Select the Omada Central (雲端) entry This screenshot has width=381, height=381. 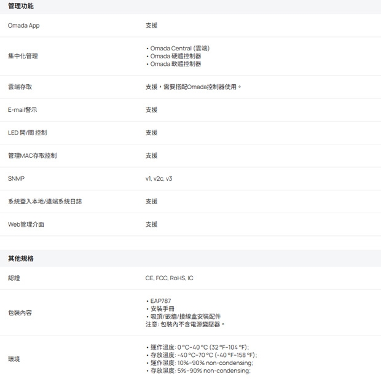tap(180, 49)
